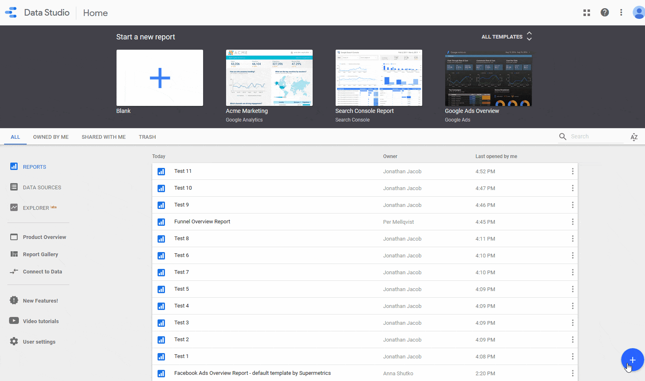Viewport: 645px width, 381px height.
Task: Open the Funnel Overview Report name
Action: [x=202, y=222]
